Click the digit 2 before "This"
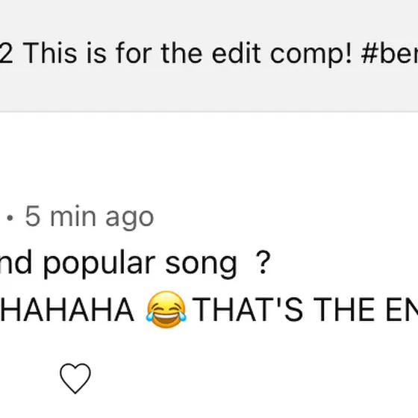The height and width of the screenshot is (418, 418). pyautogui.click(x=7, y=53)
